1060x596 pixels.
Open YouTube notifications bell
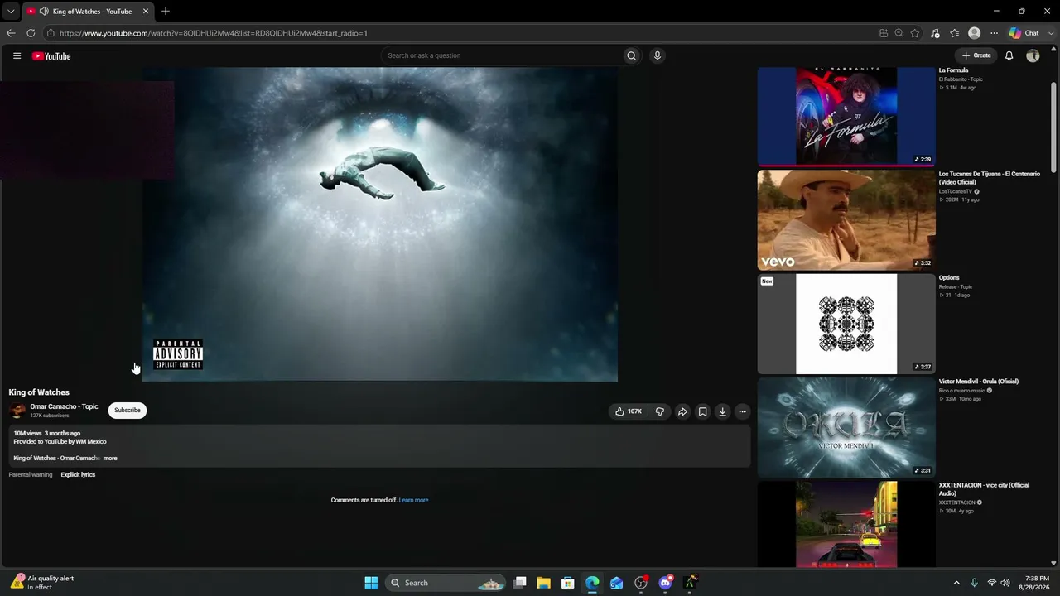point(1009,55)
